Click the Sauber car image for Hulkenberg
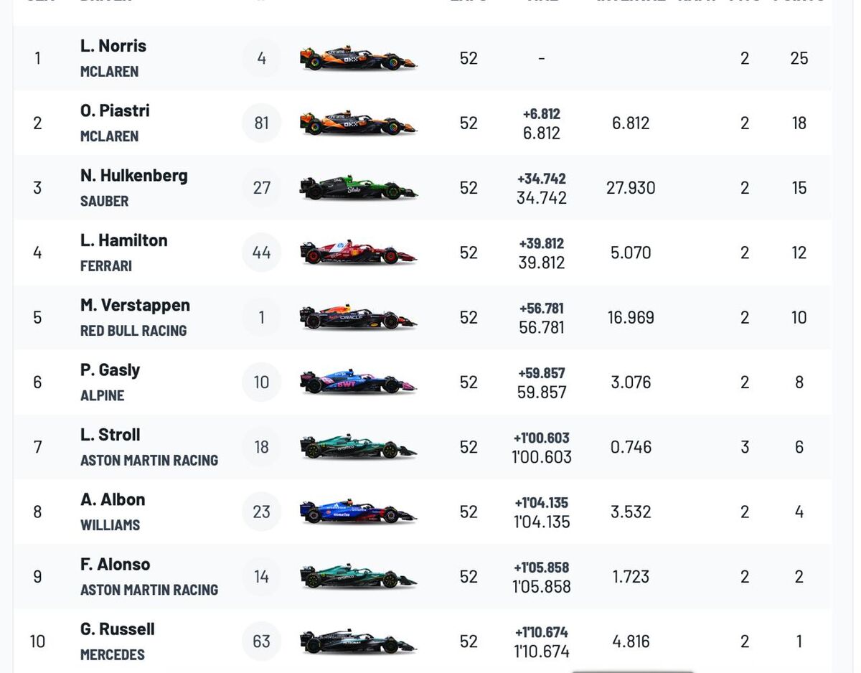 click(x=358, y=188)
